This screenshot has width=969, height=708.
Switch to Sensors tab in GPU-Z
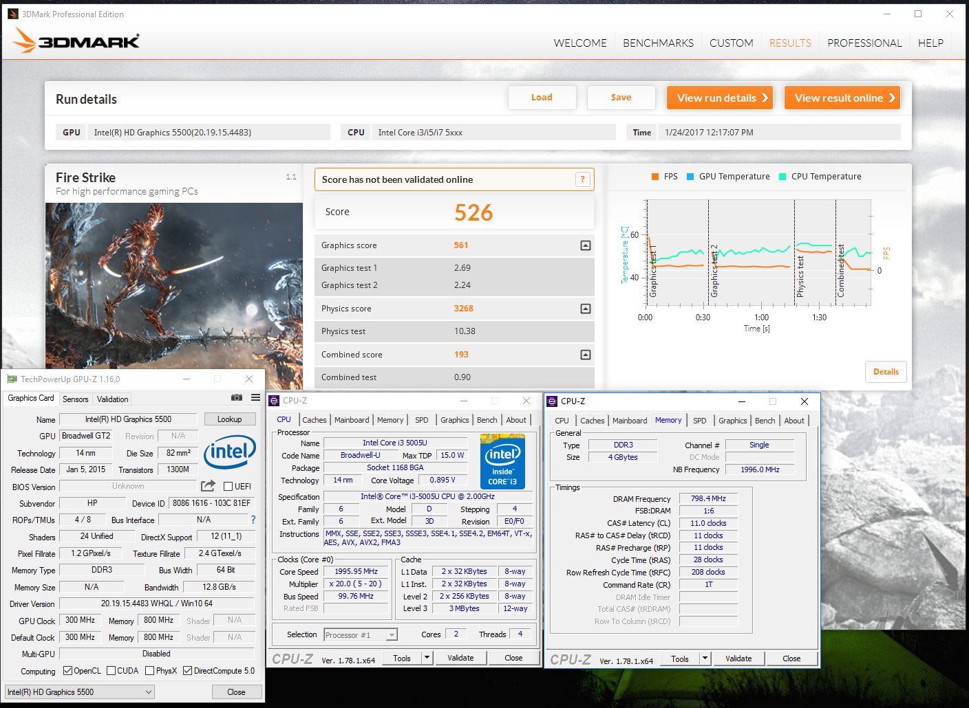coord(76,399)
